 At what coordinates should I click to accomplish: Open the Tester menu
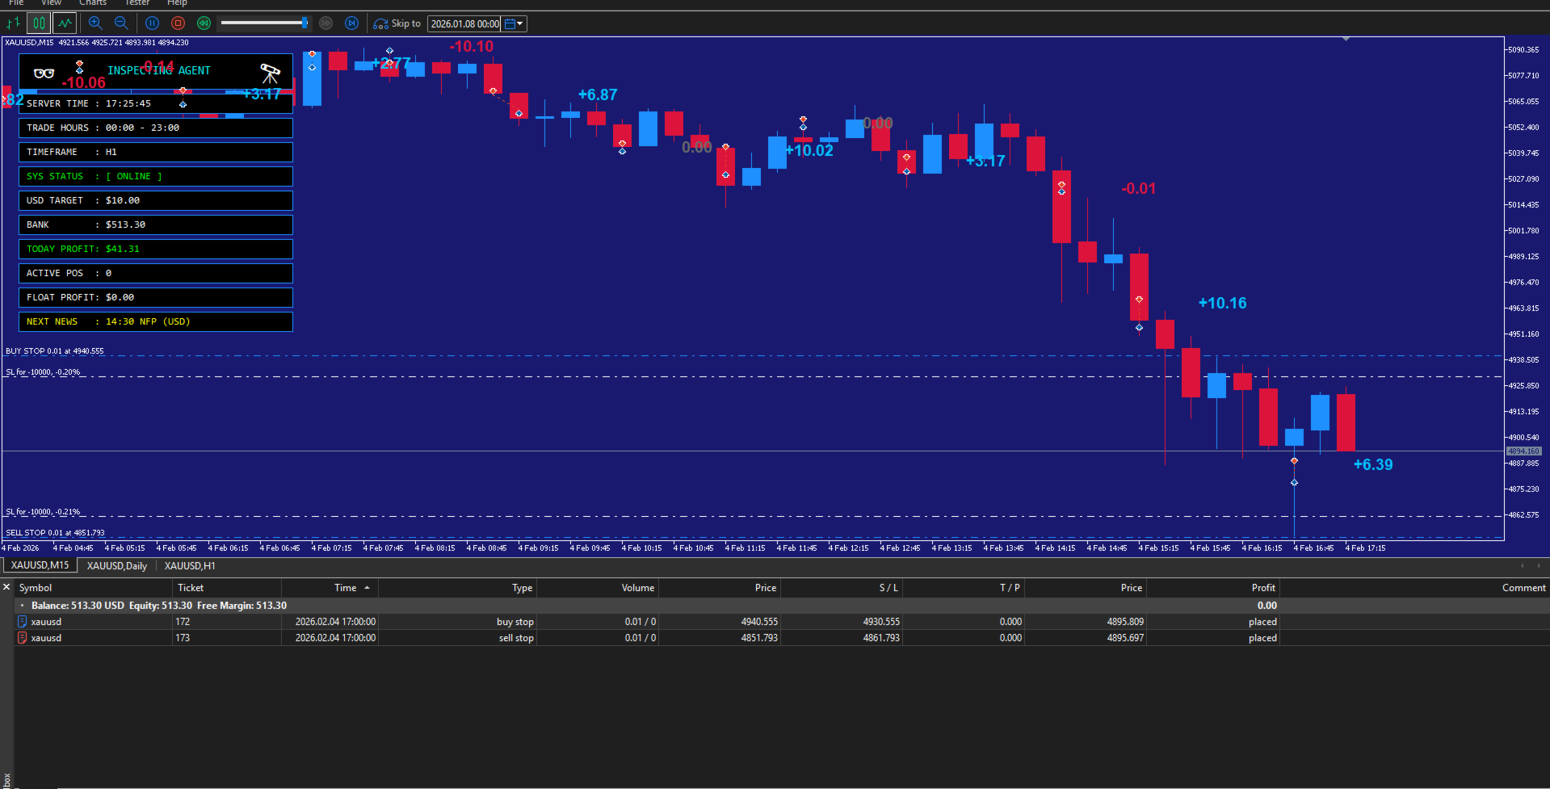pos(137,3)
